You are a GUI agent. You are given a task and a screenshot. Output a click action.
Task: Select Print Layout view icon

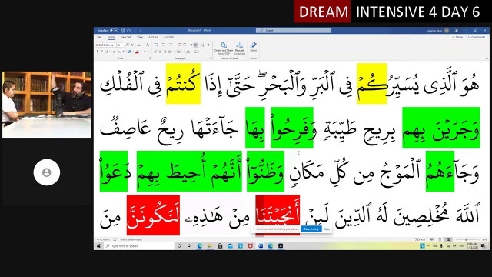pyautogui.click(x=440, y=239)
